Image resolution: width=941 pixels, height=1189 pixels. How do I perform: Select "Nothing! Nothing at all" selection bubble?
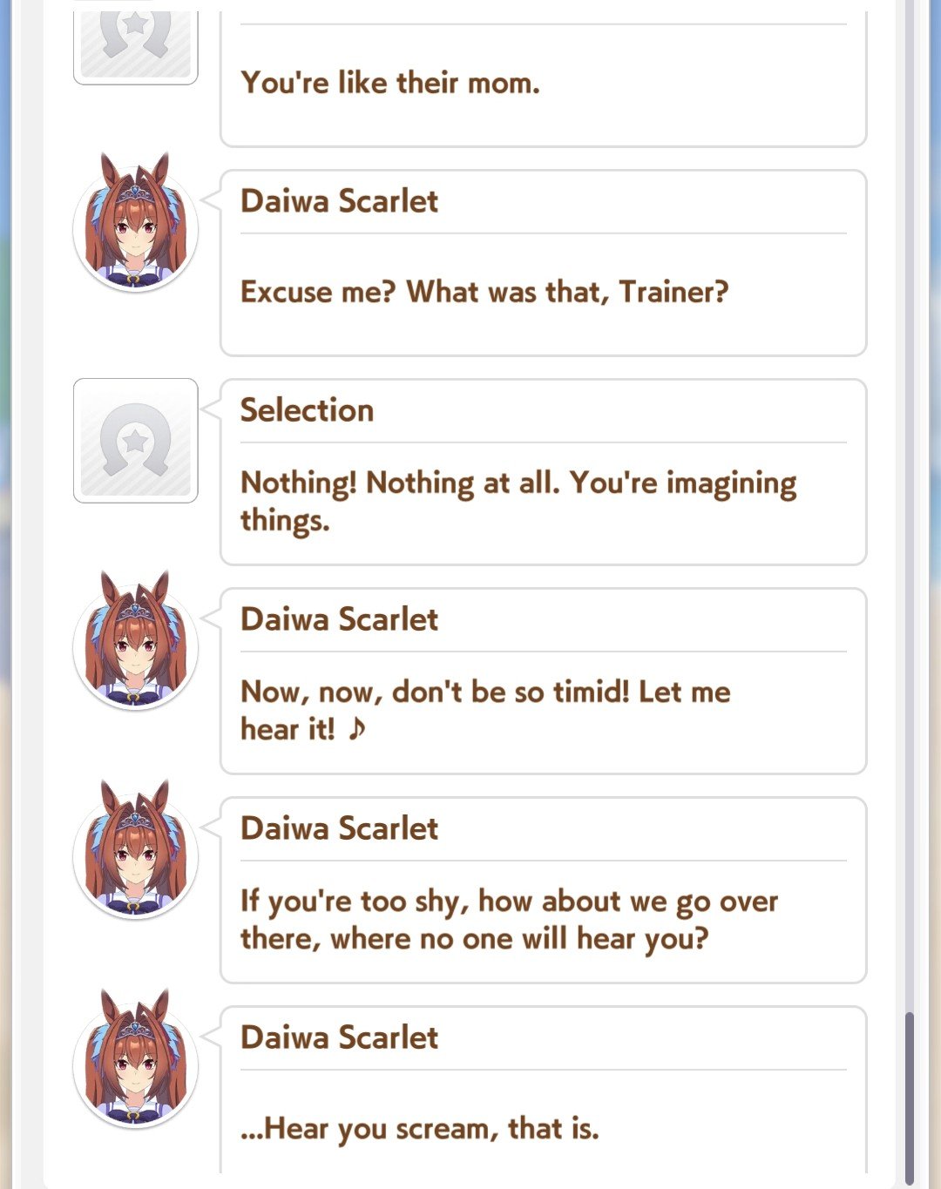(x=544, y=472)
